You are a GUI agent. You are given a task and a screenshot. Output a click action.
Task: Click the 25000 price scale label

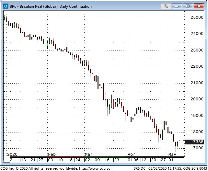coord(197,17)
